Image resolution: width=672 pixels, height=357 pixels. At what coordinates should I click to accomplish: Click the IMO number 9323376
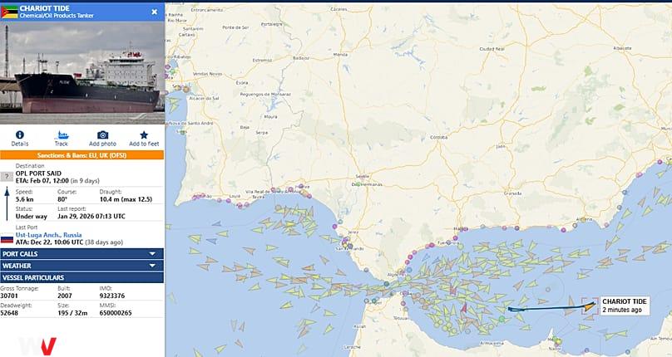coord(112,296)
